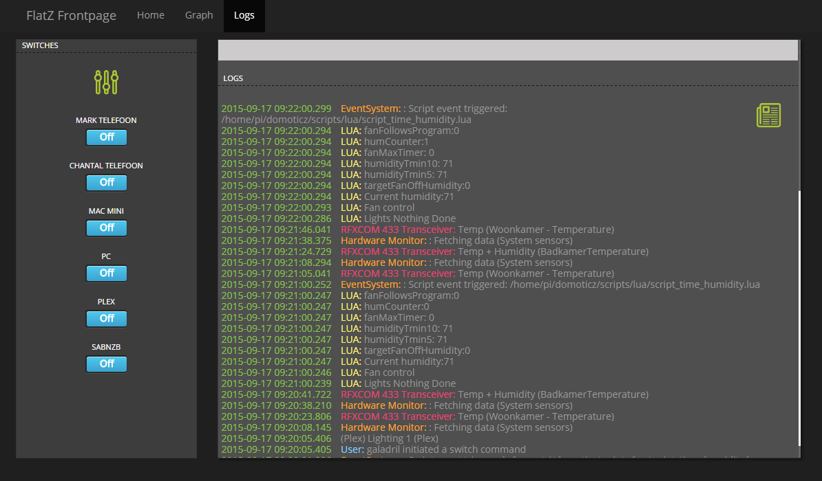
Task: Select the 09:21:08.294 Hardware Monitor entry
Action: click(x=397, y=262)
